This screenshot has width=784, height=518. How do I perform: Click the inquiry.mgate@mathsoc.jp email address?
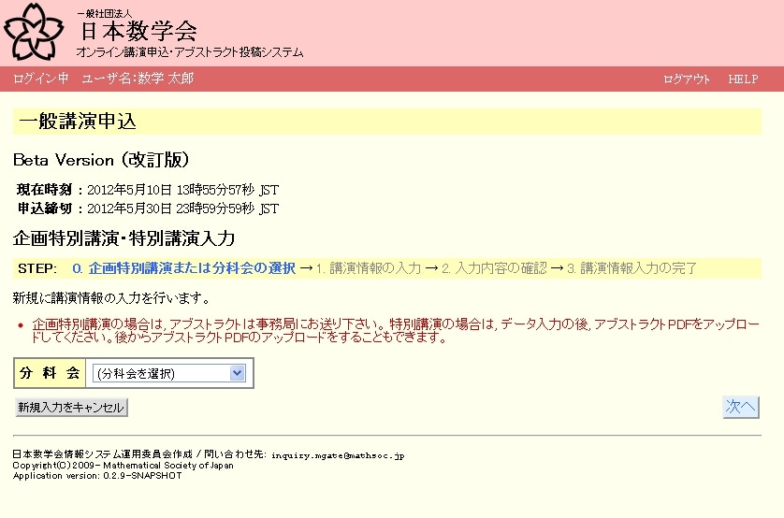pos(338,455)
